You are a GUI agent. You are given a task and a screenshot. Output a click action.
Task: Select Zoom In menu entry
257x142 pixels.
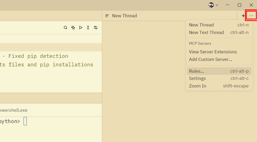point(219,86)
